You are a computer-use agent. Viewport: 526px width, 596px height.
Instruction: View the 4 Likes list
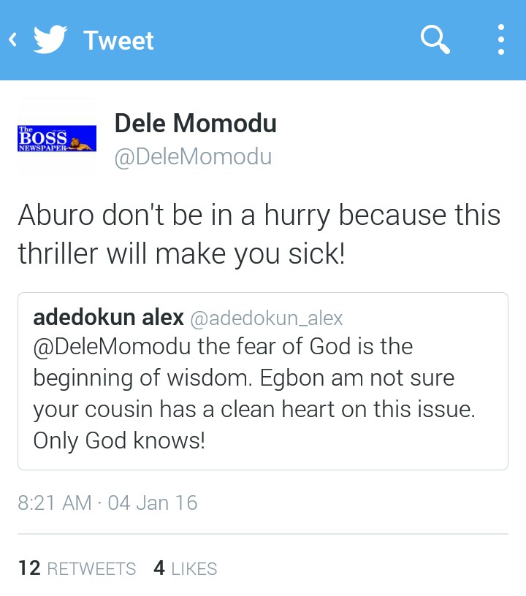click(185, 568)
